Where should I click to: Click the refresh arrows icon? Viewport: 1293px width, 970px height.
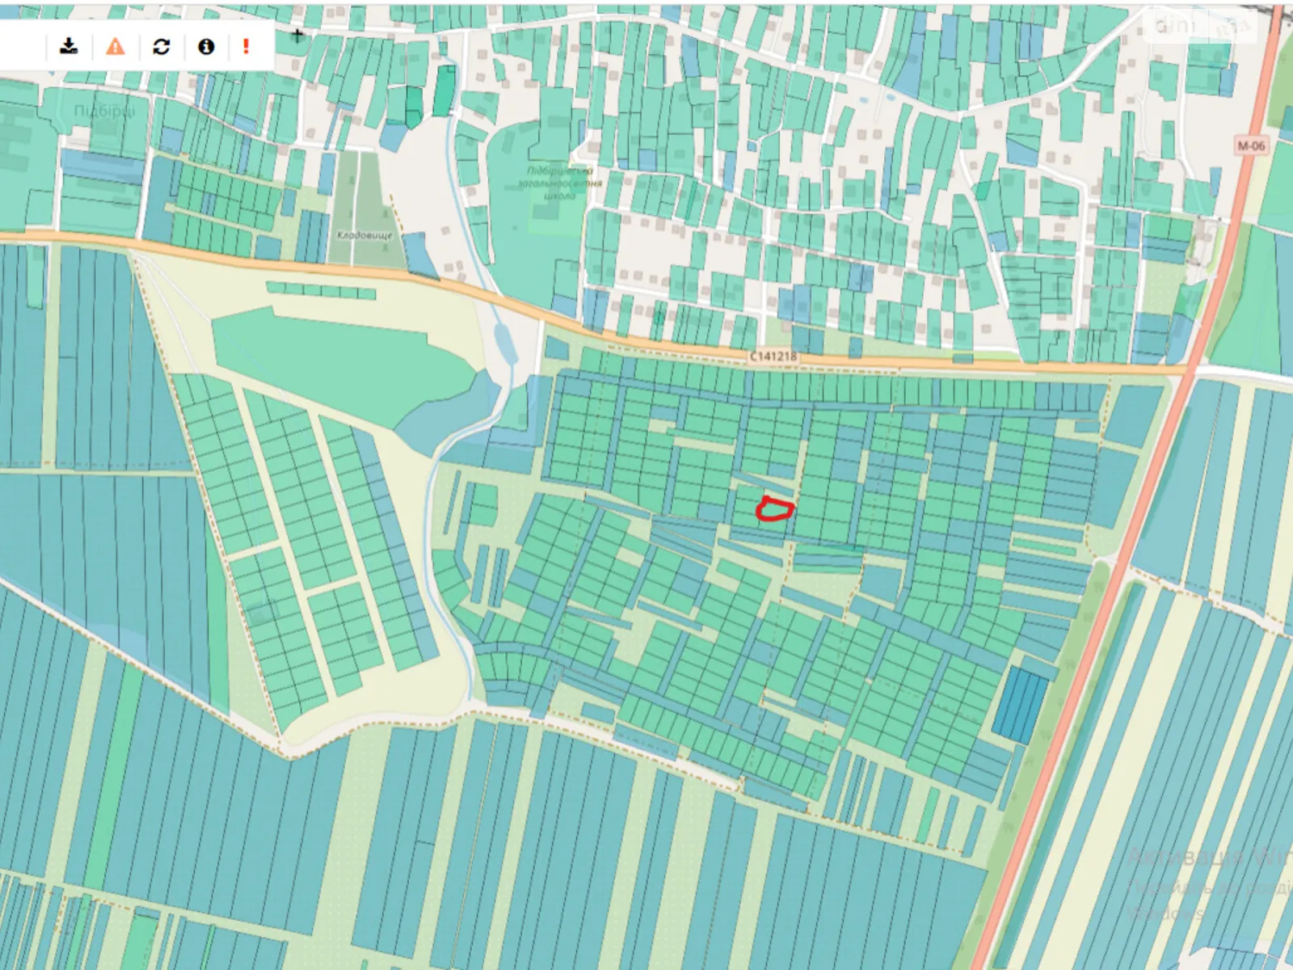(x=161, y=46)
